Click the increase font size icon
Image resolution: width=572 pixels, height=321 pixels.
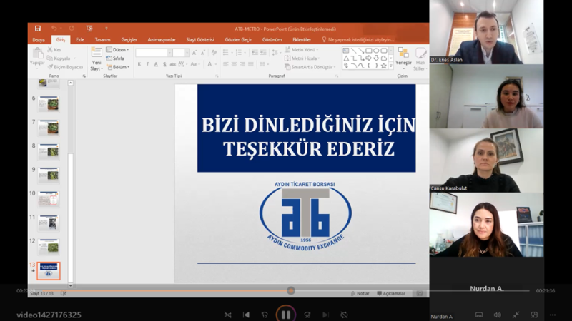[194, 53]
